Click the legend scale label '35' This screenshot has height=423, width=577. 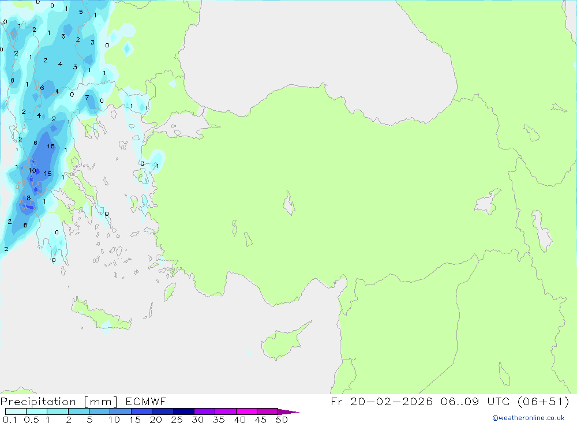coord(219,420)
